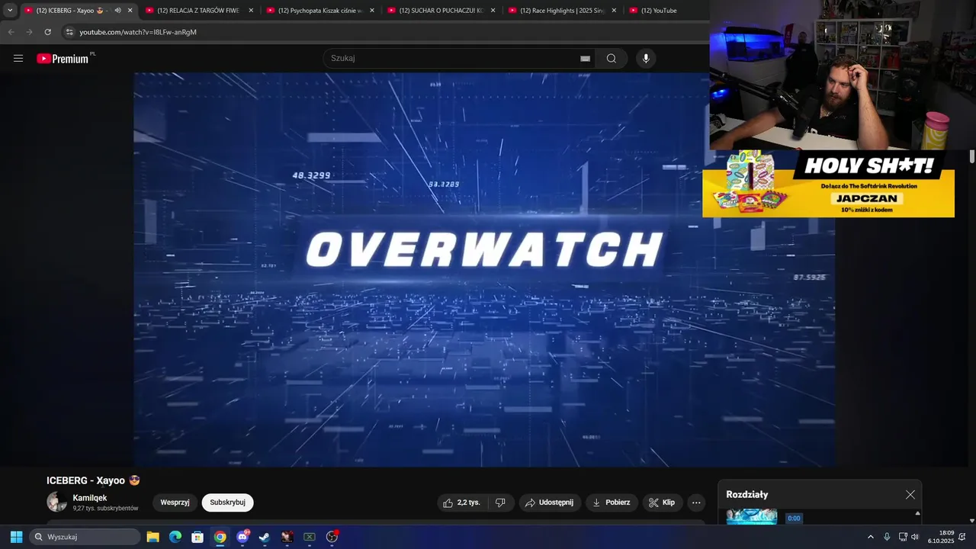Open the notification center bell icon

pos(962,537)
